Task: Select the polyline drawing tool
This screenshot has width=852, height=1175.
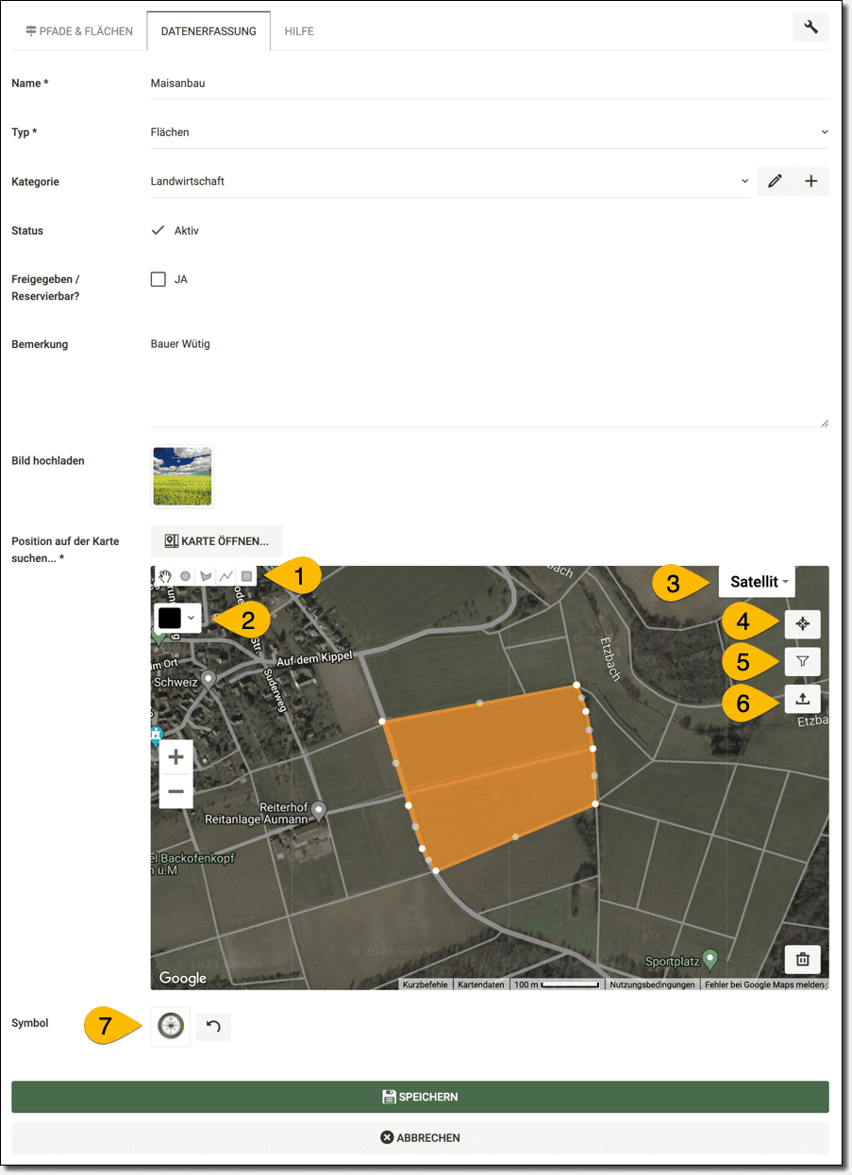Action: pyautogui.click(x=226, y=576)
